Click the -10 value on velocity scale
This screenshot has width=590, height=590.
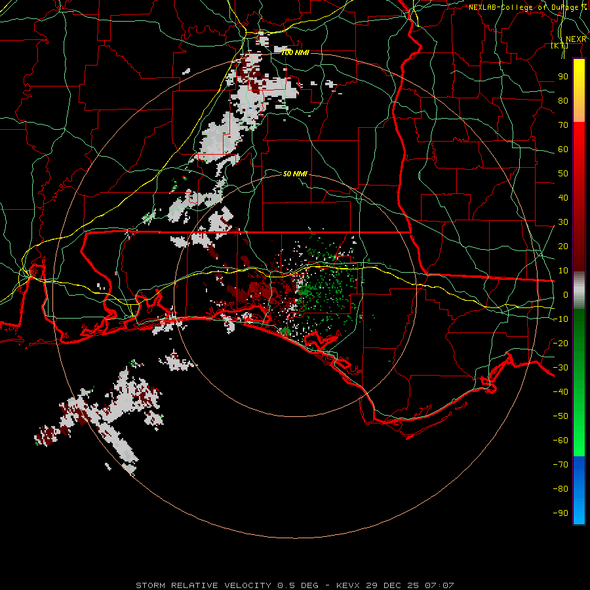[560, 319]
